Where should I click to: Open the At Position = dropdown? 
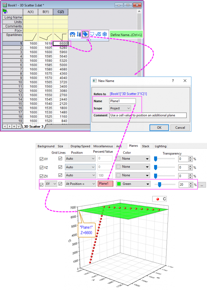click(x=80, y=184)
